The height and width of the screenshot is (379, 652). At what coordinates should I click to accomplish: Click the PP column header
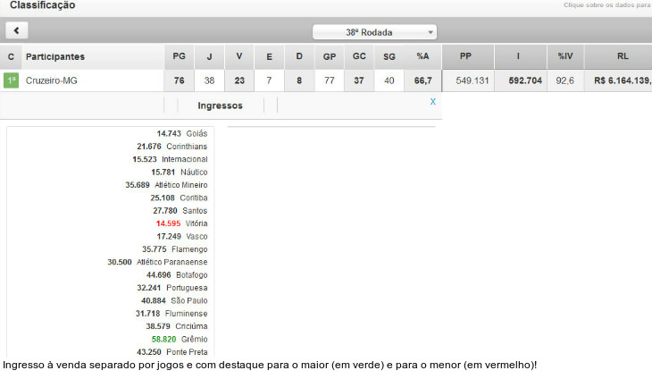point(465,56)
